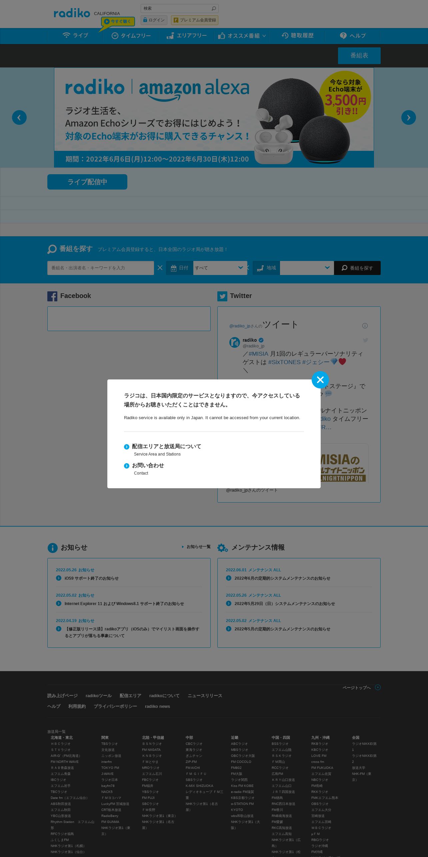Viewport: 428px width, 857px height.
Task: Open LOVE FM in station list
Action: tap(319, 756)
